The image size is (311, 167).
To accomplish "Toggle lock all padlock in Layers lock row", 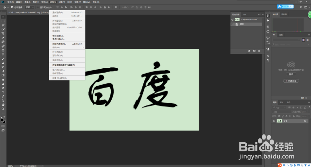I will click(294, 116).
